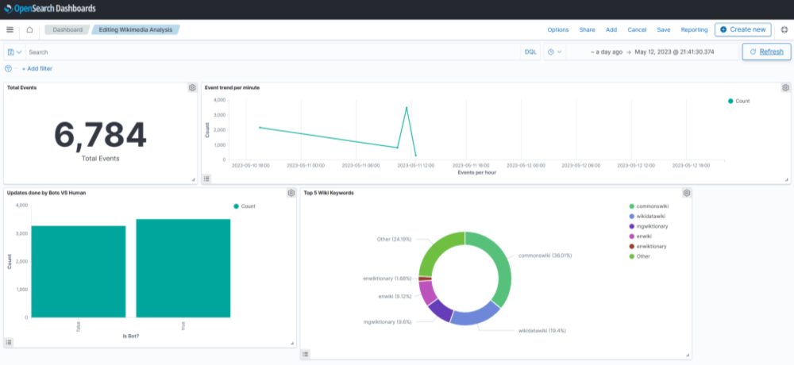Toggle legend on Top 5 Wiki Keywords chart
The image size is (794, 365).
point(306,354)
